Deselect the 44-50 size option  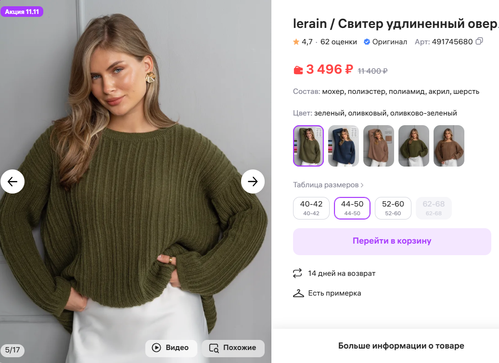tap(352, 208)
